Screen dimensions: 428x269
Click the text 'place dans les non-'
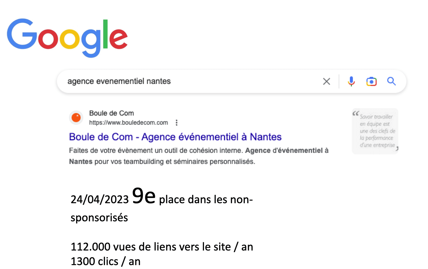[x=206, y=200]
